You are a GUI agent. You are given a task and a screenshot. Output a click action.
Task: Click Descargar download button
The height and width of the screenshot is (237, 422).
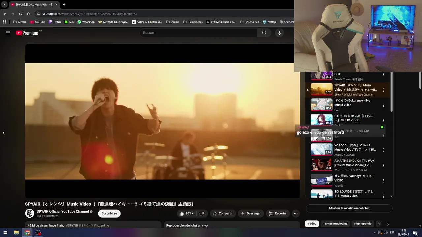(251, 213)
